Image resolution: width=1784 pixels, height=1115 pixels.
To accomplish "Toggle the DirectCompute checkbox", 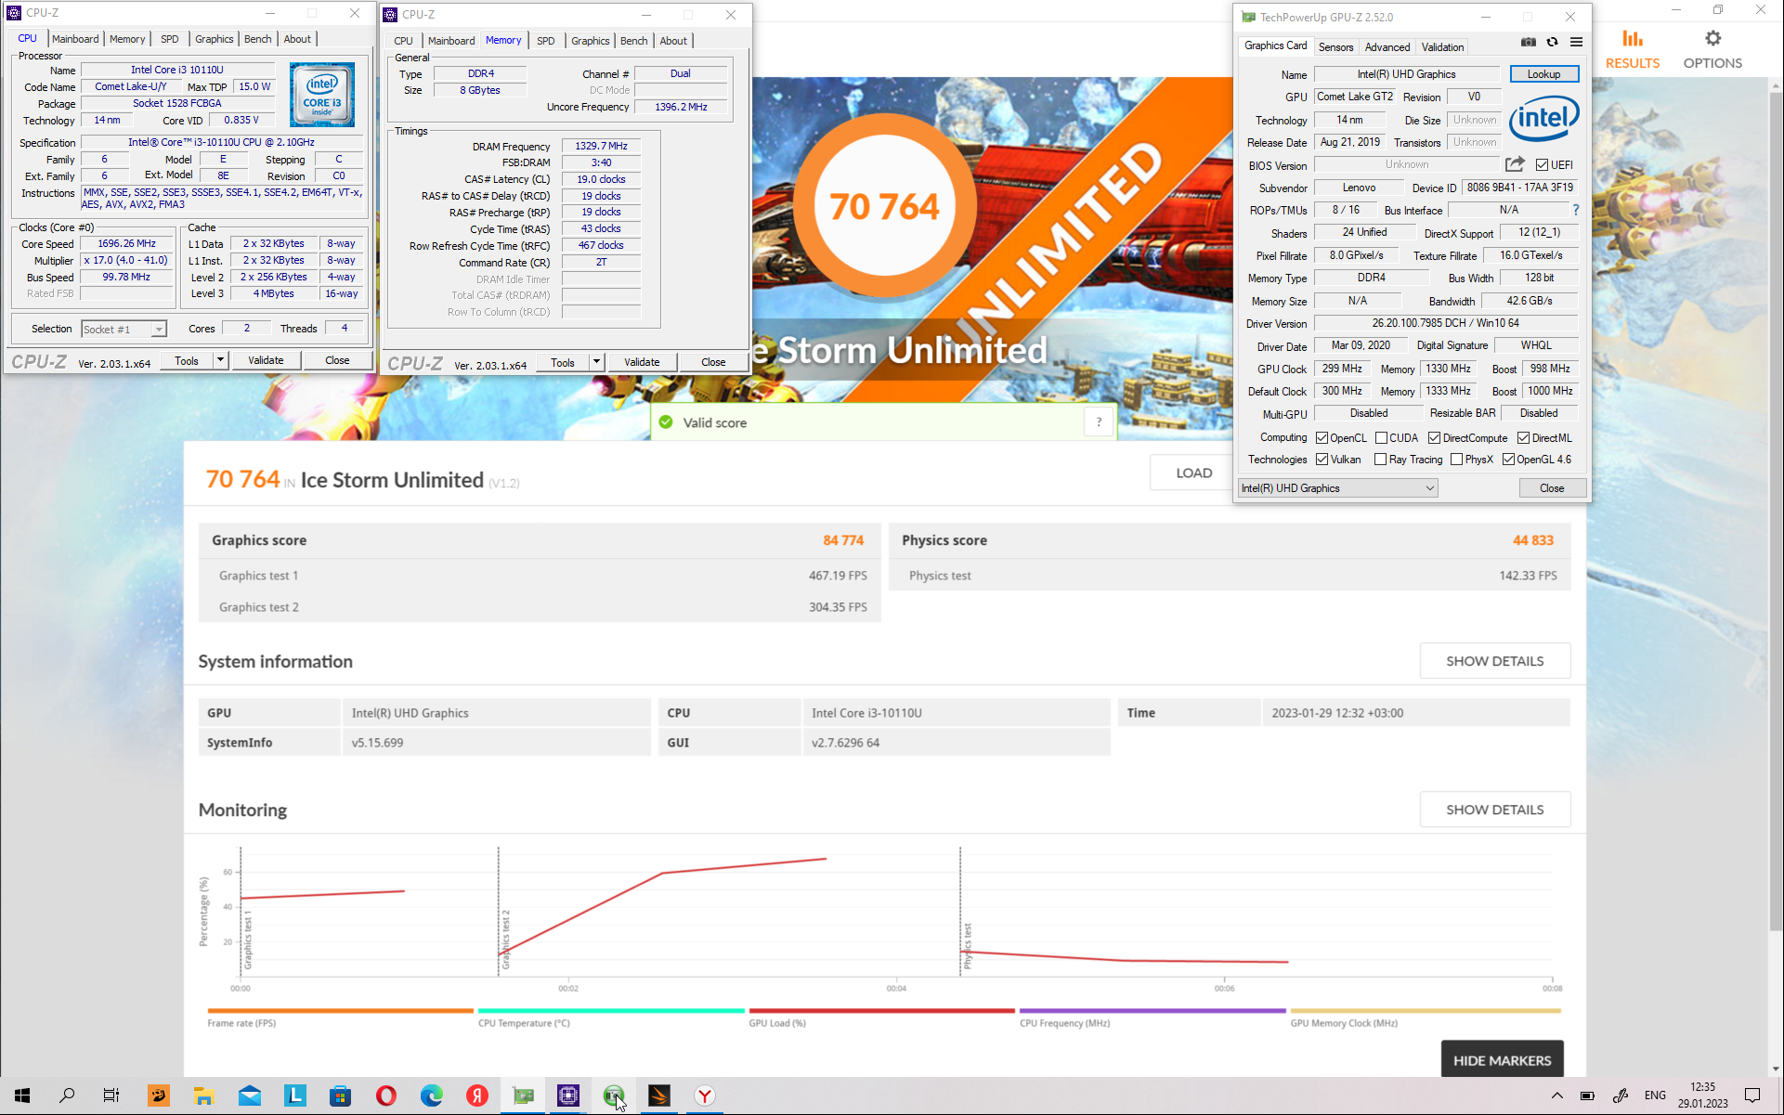I will (1435, 438).
